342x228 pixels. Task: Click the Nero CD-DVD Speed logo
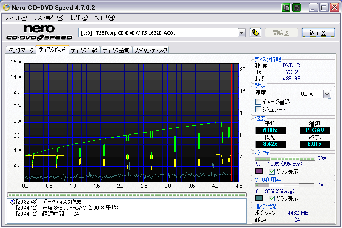pyautogui.click(x=39, y=32)
